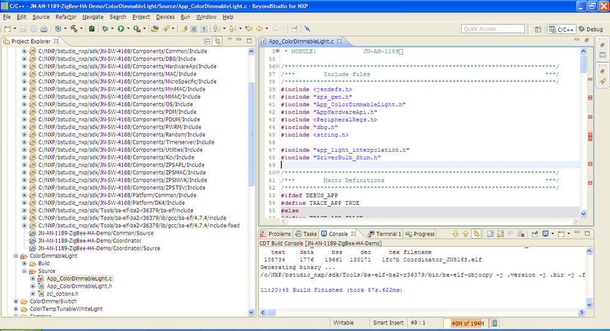Collapse the ColorDimmableLight folder

pyautogui.click(x=16, y=256)
